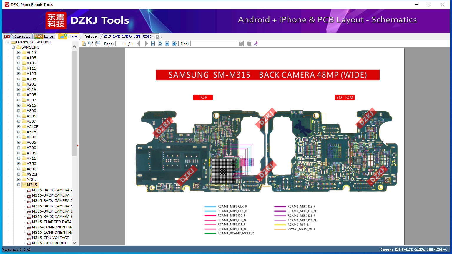The image size is (452, 254).
Task: Select the A920F tree entry
Action: click(x=32, y=174)
